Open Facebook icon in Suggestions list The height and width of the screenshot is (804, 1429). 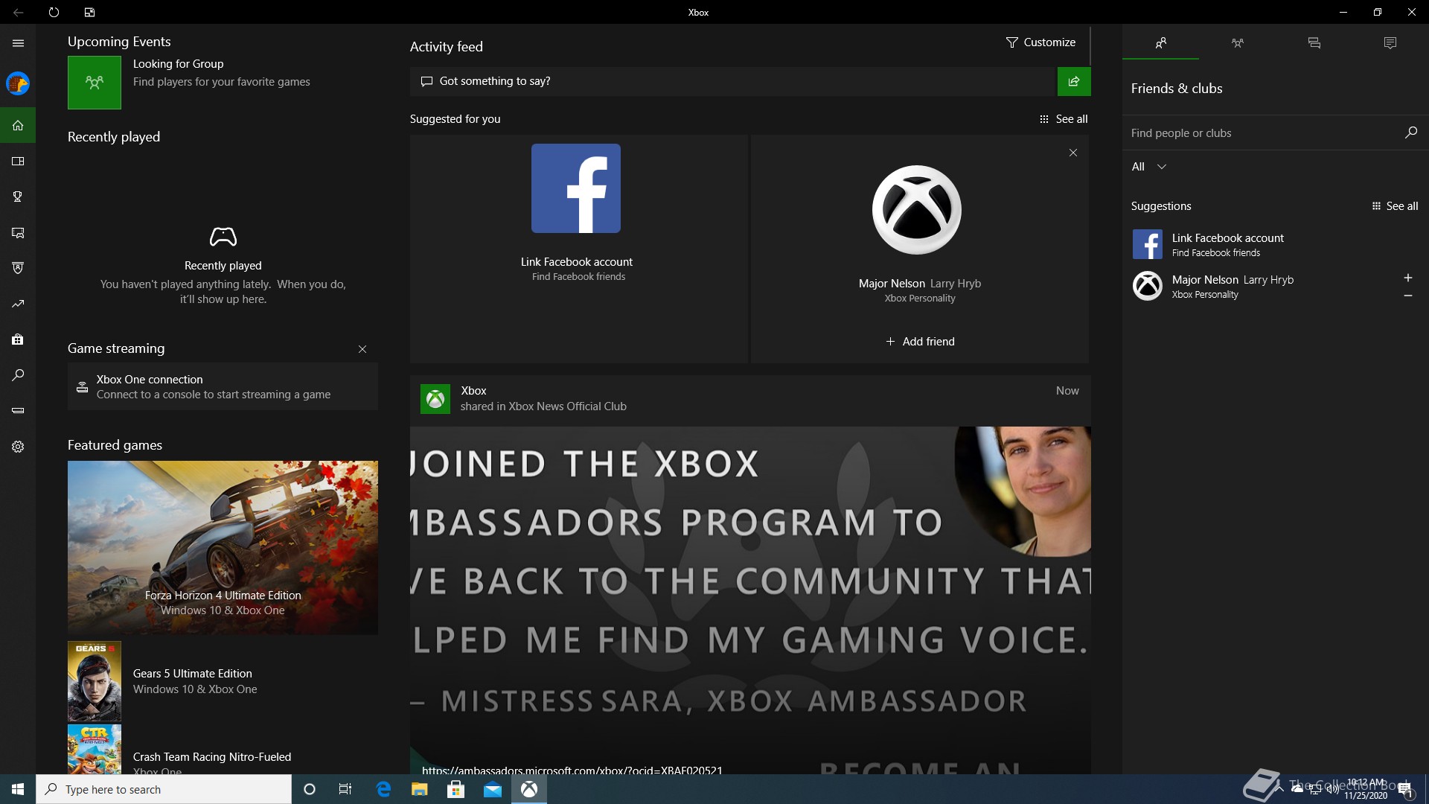pos(1147,244)
